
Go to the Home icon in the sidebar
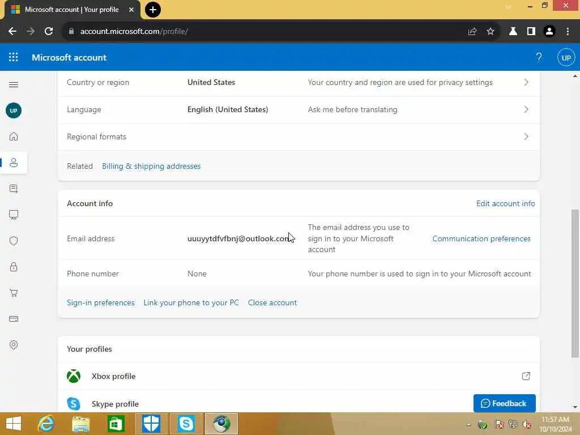click(14, 137)
